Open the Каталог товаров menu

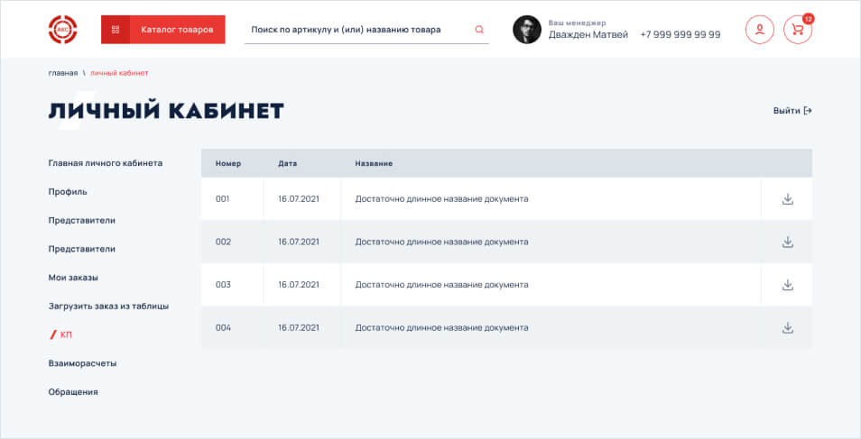click(x=163, y=30)
